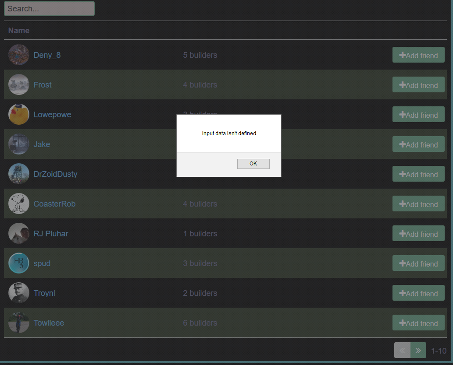
Task: Open DrZoidDusty's profile link
Action: click(x=55, y=174)
